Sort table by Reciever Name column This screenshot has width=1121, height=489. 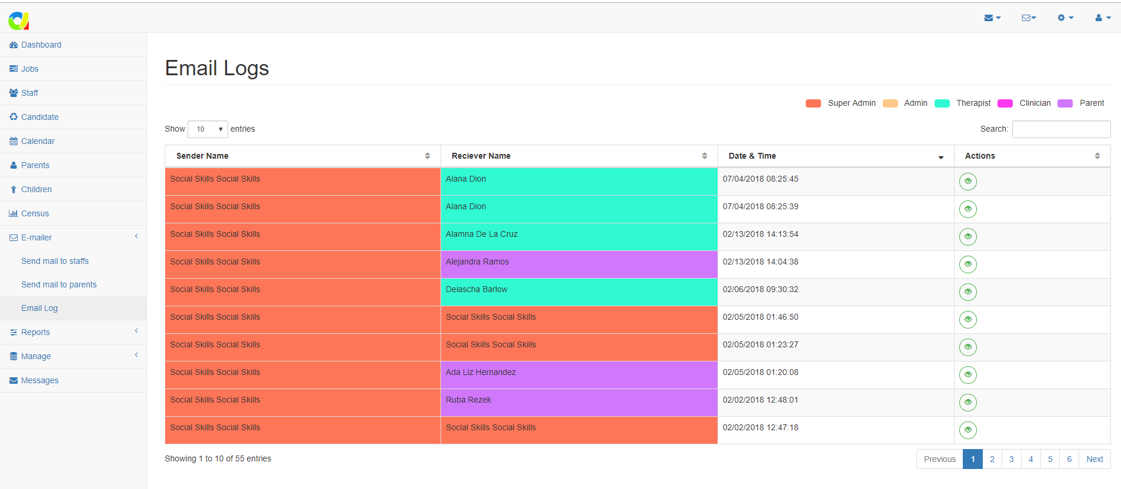click(x=579, y=156)
